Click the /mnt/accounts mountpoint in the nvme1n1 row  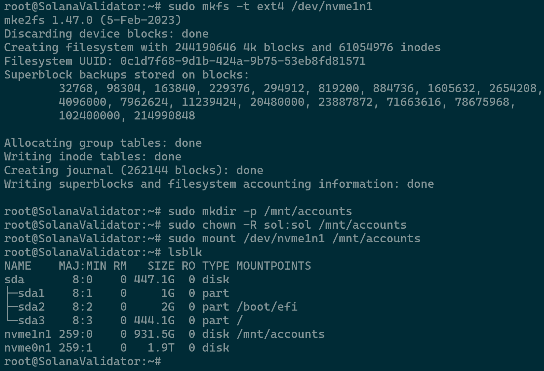click(x=280, y=334)
